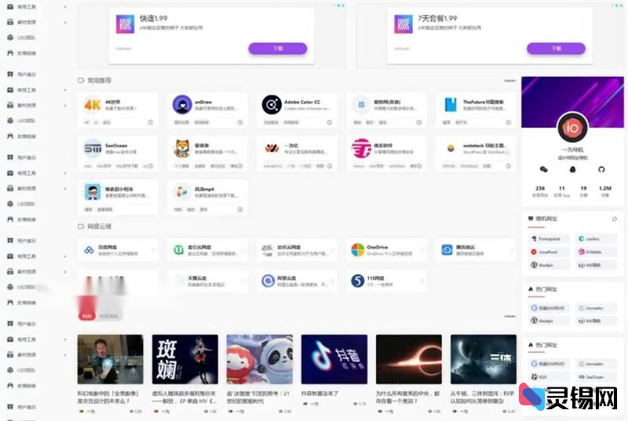Open the 一为忆 site card
Screen dimensions: 628x421
coord(297,154)
